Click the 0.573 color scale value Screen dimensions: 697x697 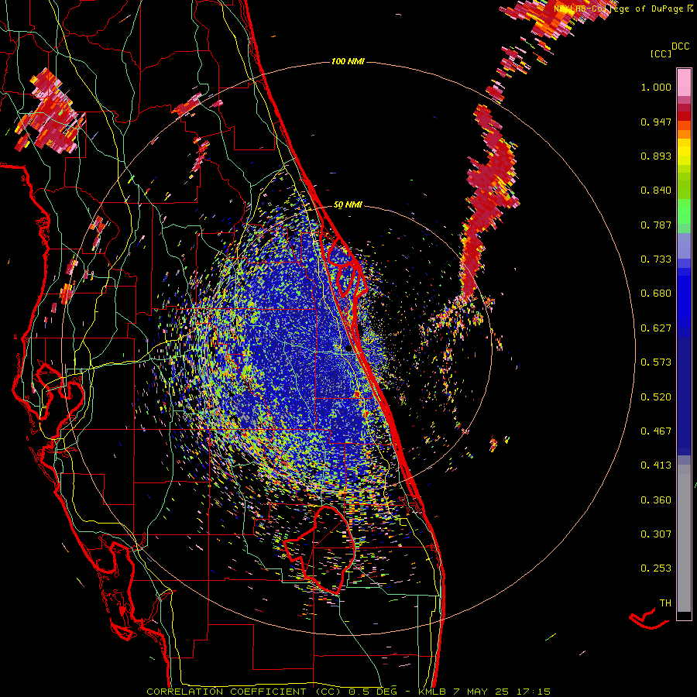pos(656,362)
